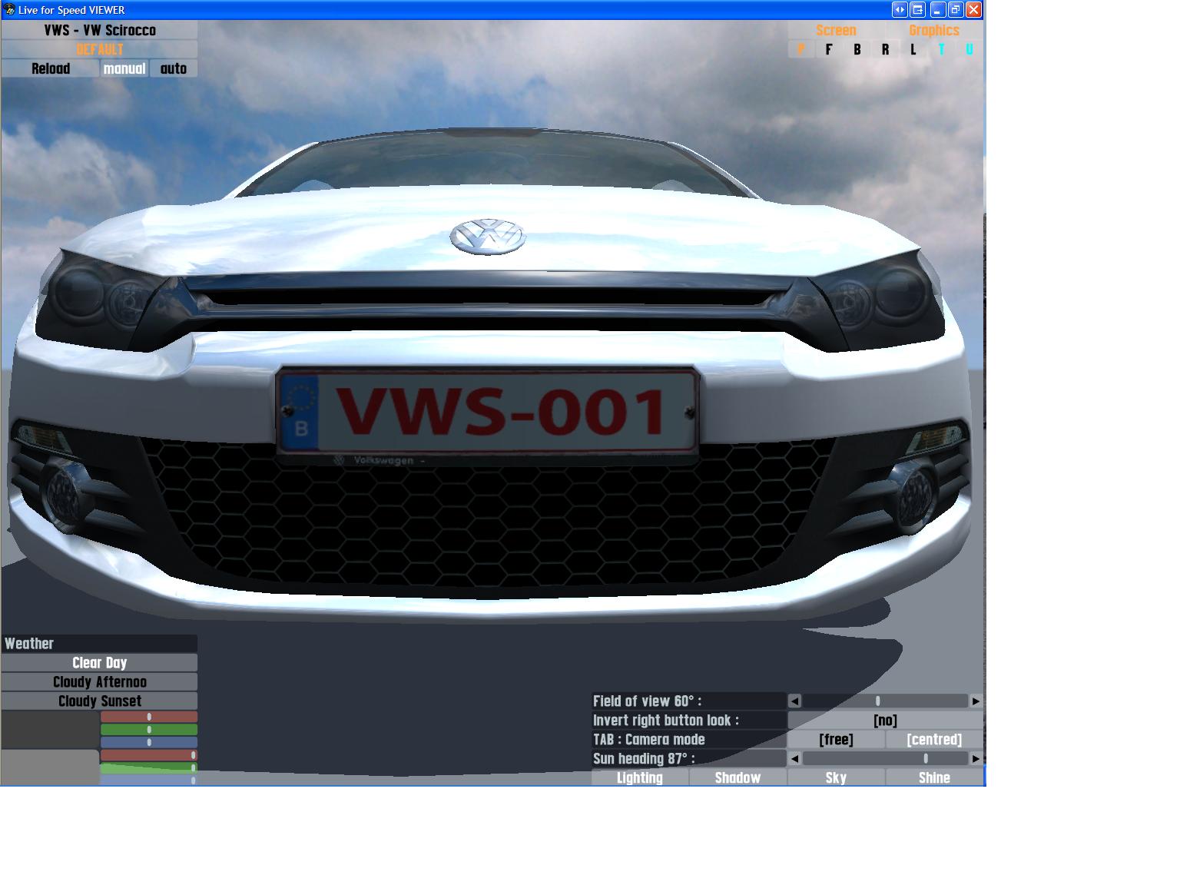Adjust the upper green colour slider
This screenshot has width=1180, height=885.
[149, 730]
